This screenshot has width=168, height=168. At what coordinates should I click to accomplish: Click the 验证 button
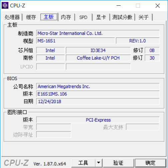pyautogui.click(x=118, y=163)
